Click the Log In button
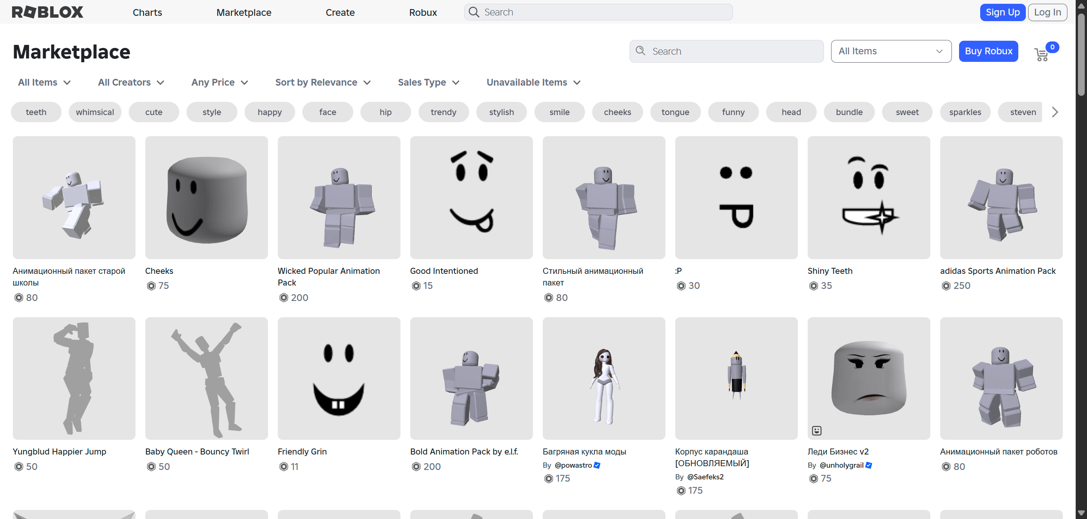The image size is (1087, 519). click(1047, 12)
